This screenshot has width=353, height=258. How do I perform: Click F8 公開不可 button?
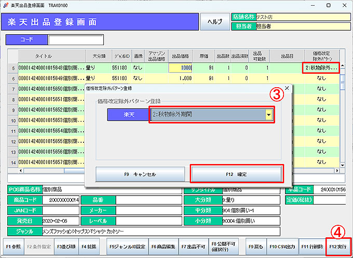tap(221, 246)
